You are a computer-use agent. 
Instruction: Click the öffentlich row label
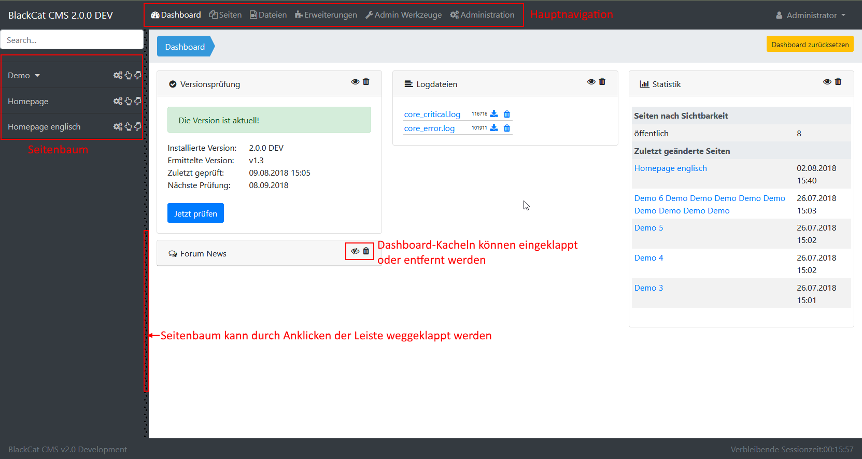tap(651, 134)
